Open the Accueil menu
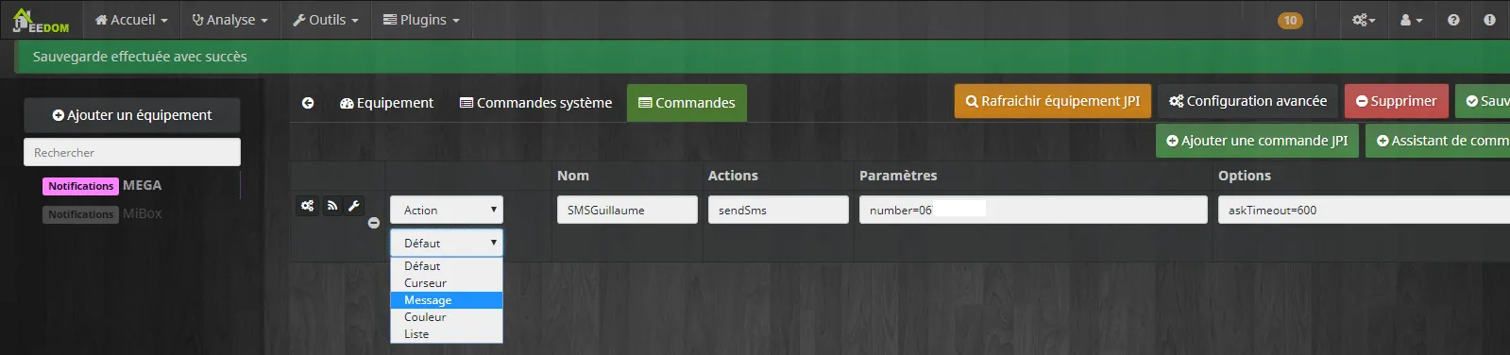The width and height of the screenshot is (1510, 355). (131, 20)
